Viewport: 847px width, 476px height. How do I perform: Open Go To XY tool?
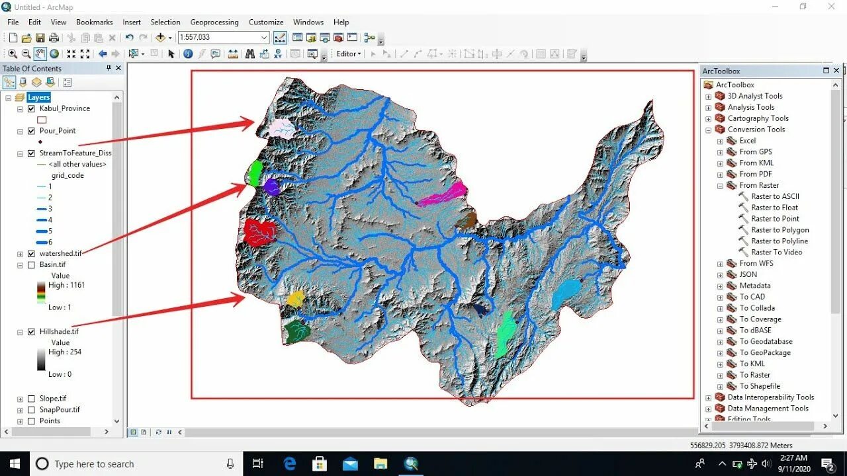(278, 54)
